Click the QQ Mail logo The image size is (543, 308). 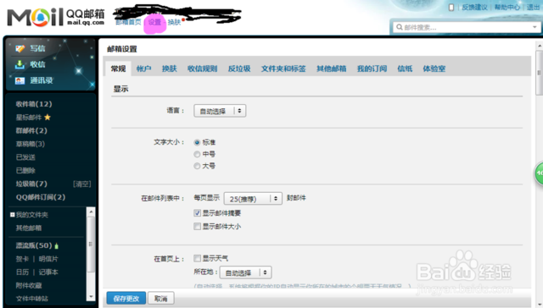tap(56, 17)
